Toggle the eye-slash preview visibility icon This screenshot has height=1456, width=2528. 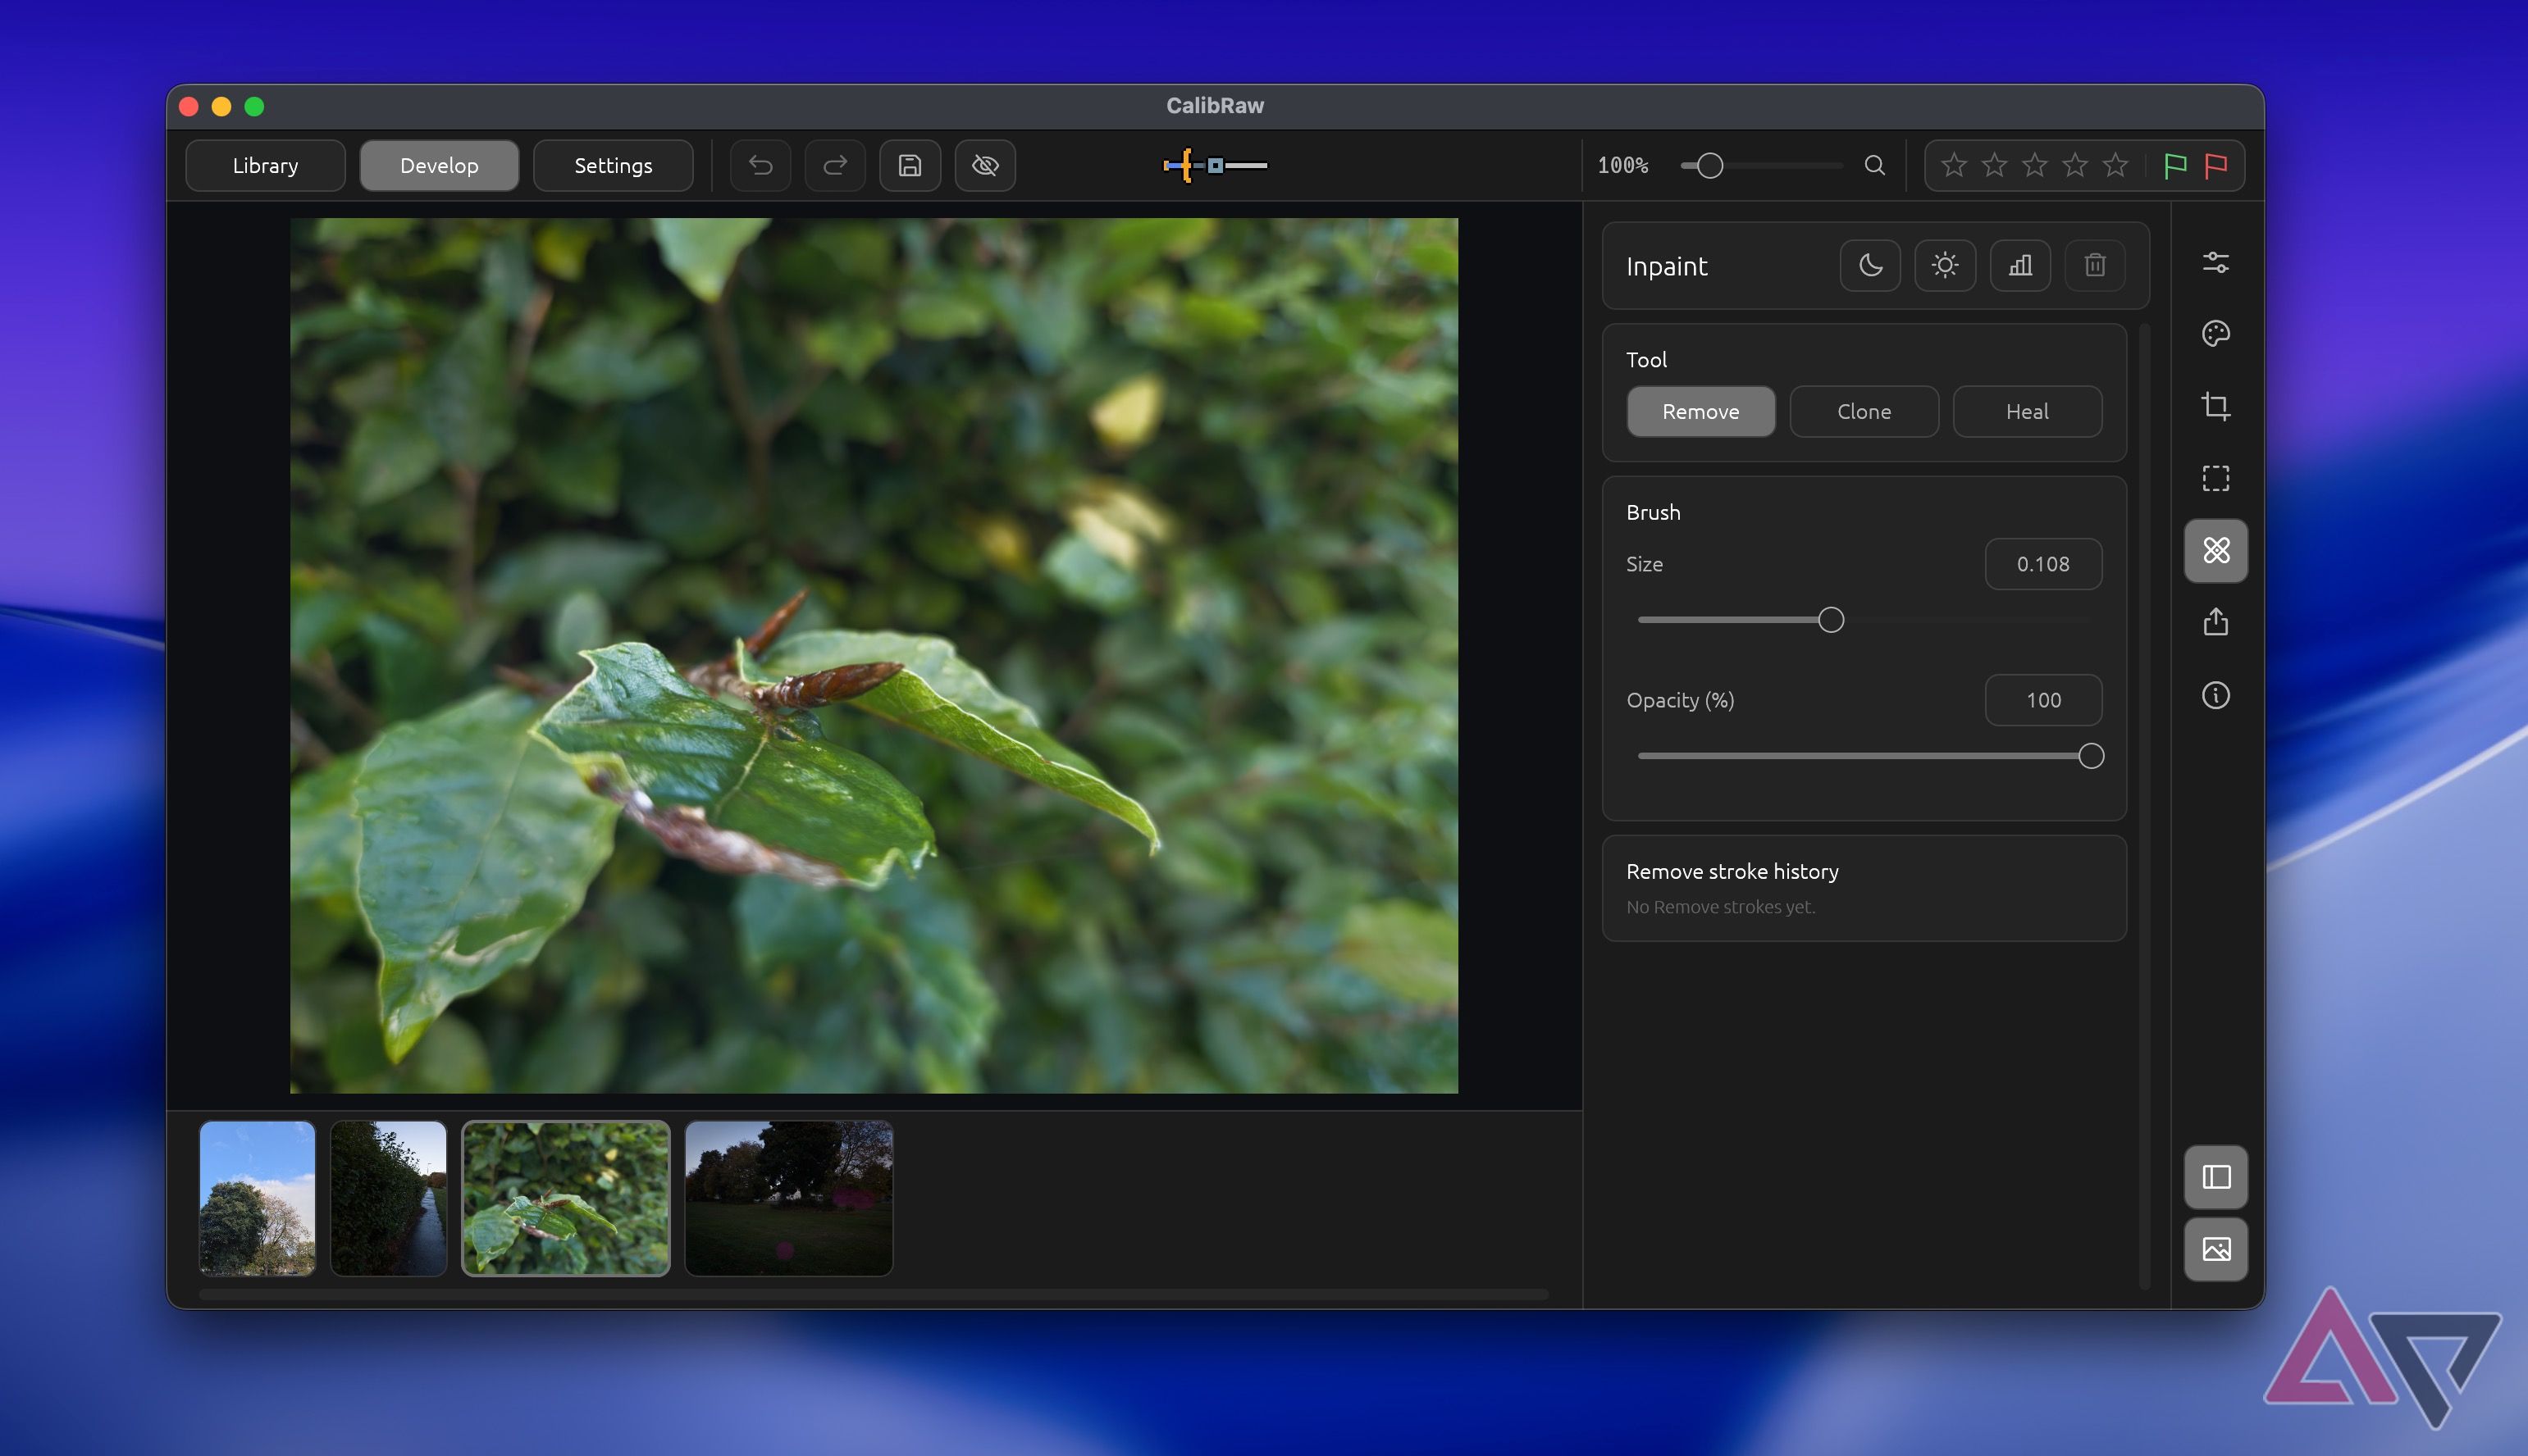click(x=985, y=165)
